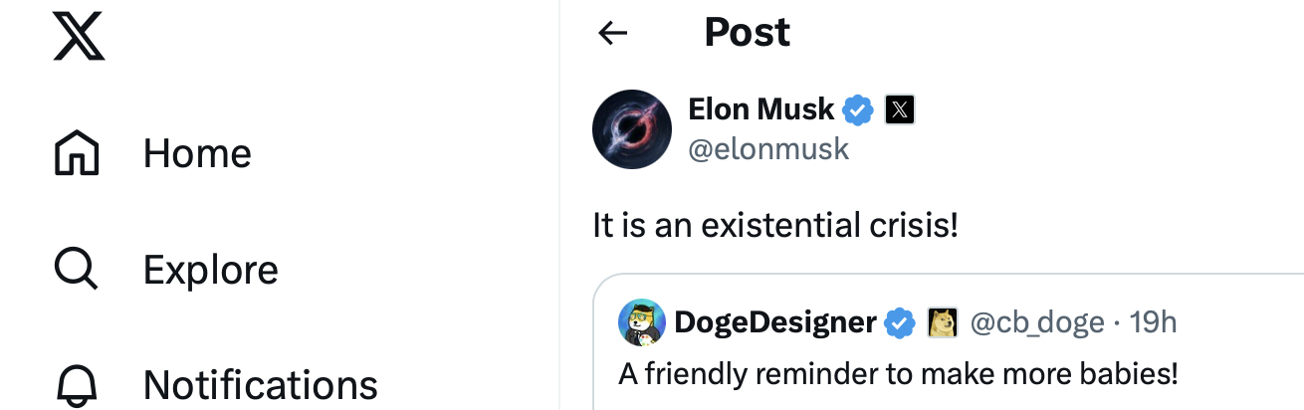This screenshot has width=1304, height=410.
Task: Select the Home menu label
Action: [197, 153]
